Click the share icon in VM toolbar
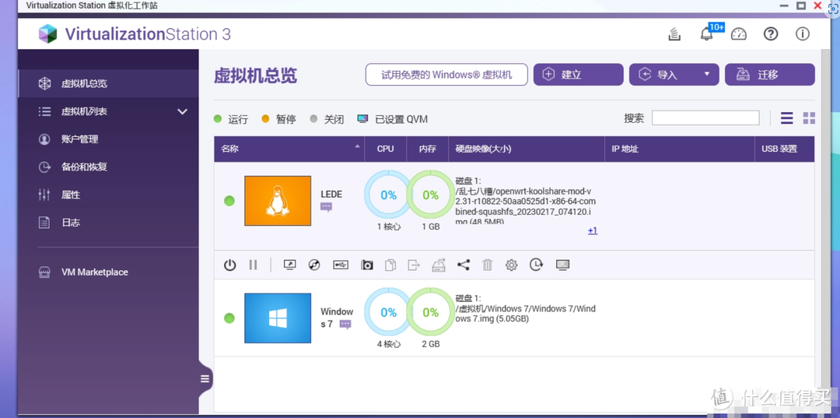The height and width of the screenshot is (418, 840). pos(464,265)
